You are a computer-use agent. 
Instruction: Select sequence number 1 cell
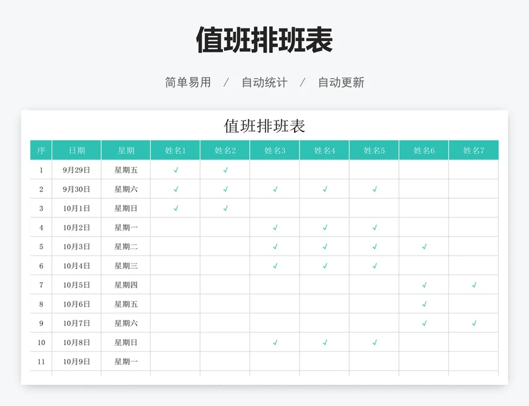(41, 170)
